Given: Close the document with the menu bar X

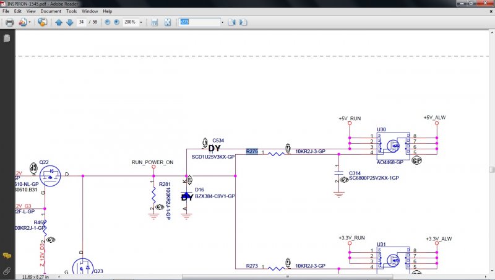Looking at the screenshot, I should tap(491, 11).
